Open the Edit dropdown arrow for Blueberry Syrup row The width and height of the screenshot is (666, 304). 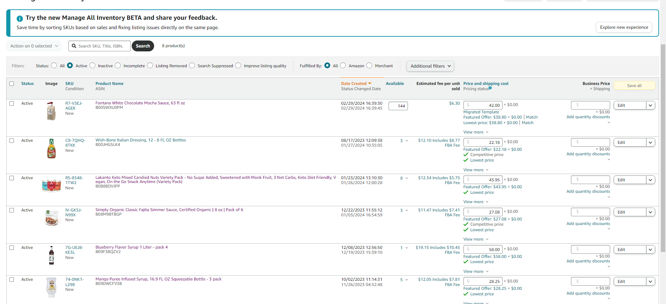(651, 250)
